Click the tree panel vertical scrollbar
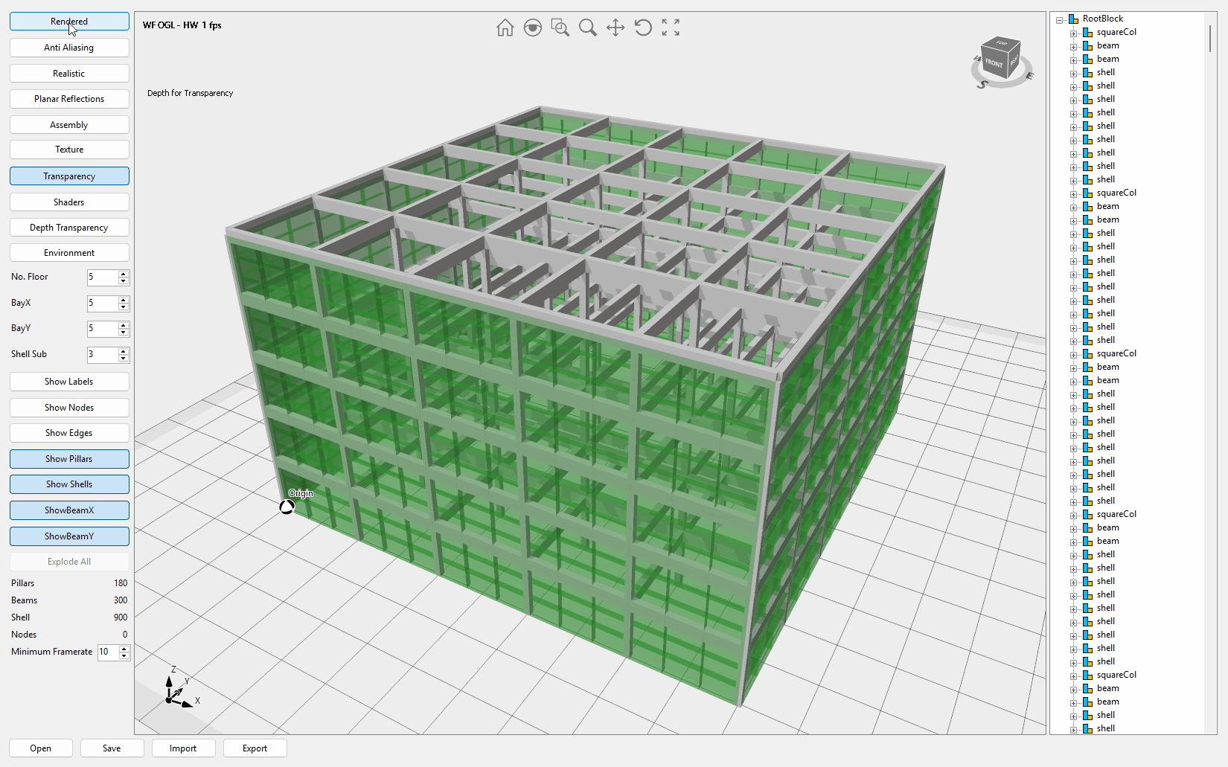 (1210, 39)
